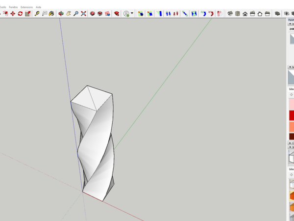Pick the salmon orange material swatch
The height and width of the screenshot is (221, 294).
292,127
